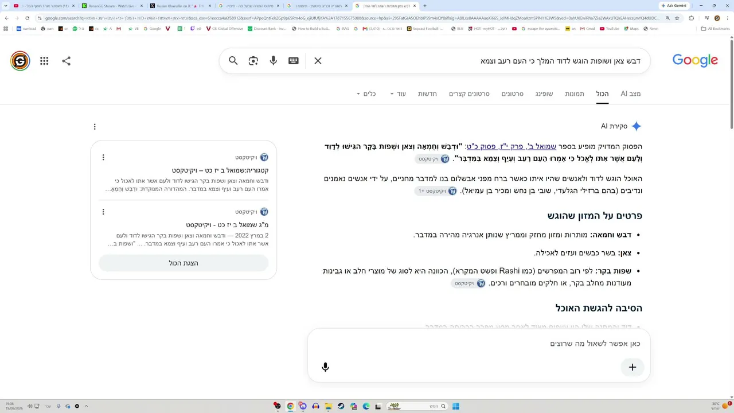Open Gmail bookmark in bookmarks bar
This screenshot has width=734, height=413.
tap(587, 28)
